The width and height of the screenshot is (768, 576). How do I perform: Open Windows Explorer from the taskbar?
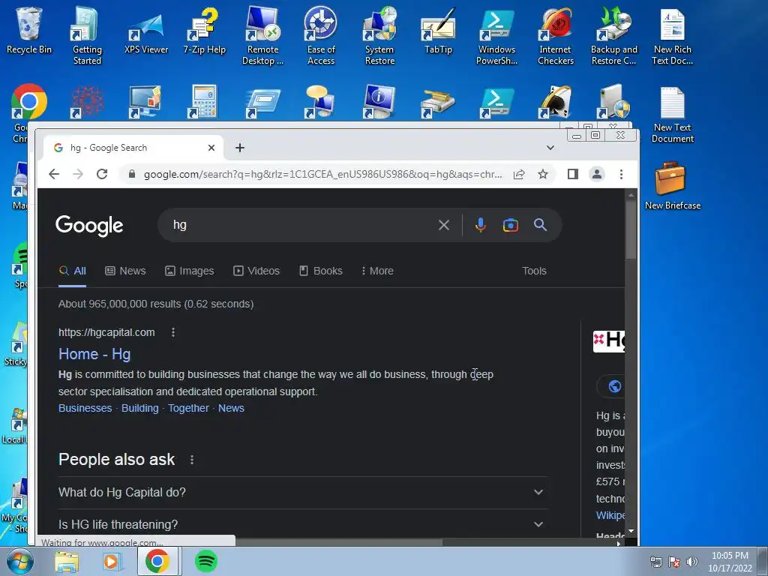pos(67,561)
